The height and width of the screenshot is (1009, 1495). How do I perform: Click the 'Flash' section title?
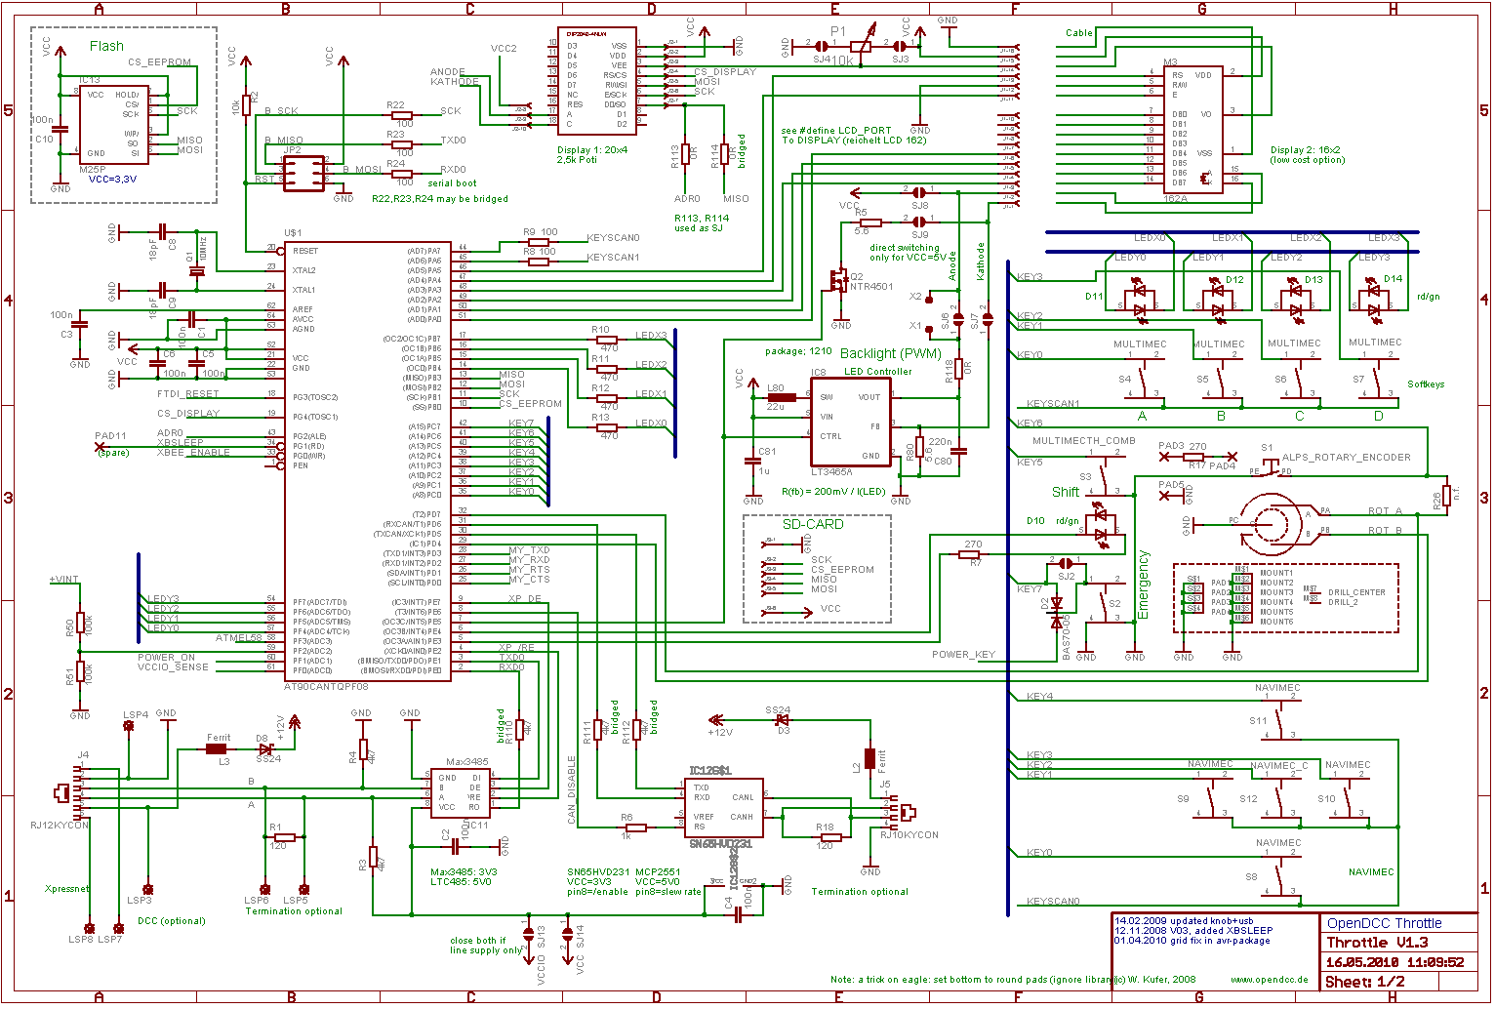coord(106,46)
